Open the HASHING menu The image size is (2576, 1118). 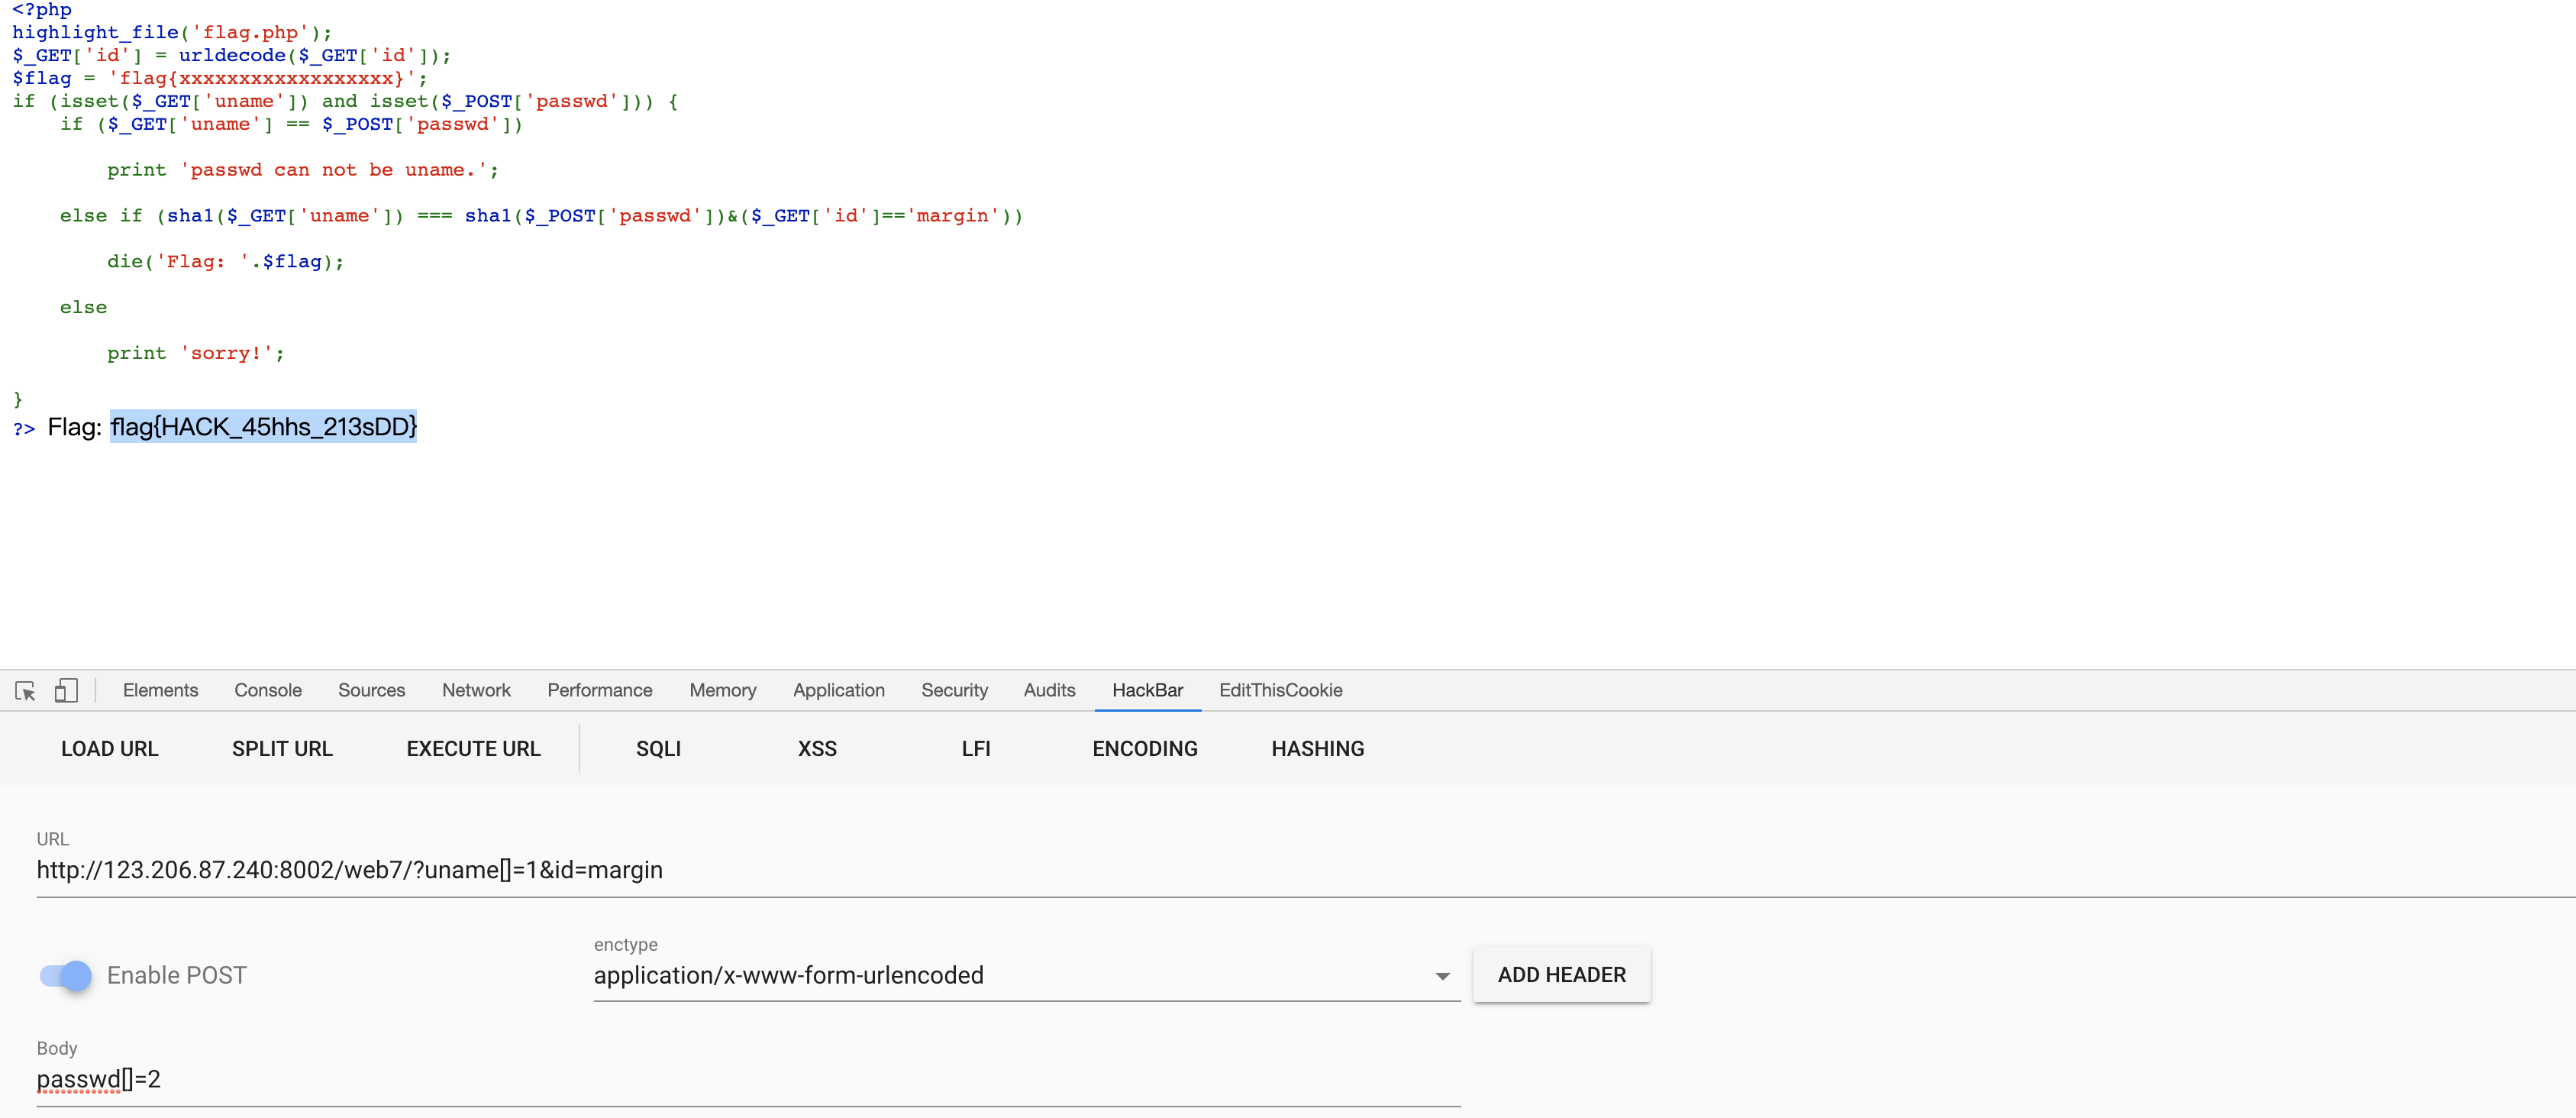point(1317,749)
